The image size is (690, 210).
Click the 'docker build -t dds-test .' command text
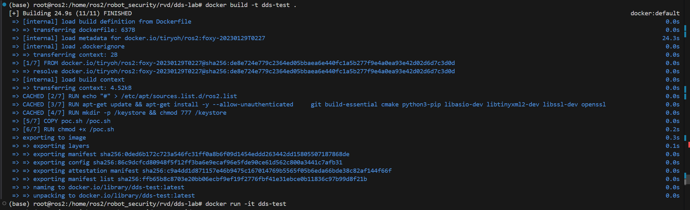pos(251,5)
